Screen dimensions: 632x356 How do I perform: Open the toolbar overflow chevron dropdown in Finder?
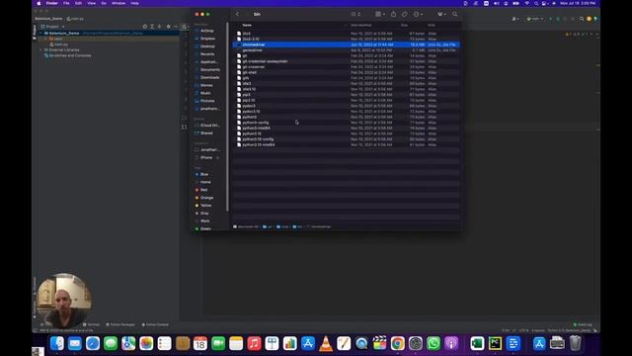(441, 14)
